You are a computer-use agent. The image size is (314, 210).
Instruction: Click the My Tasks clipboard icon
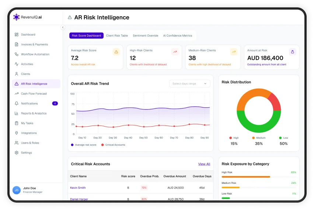click(x=17, y=123)
